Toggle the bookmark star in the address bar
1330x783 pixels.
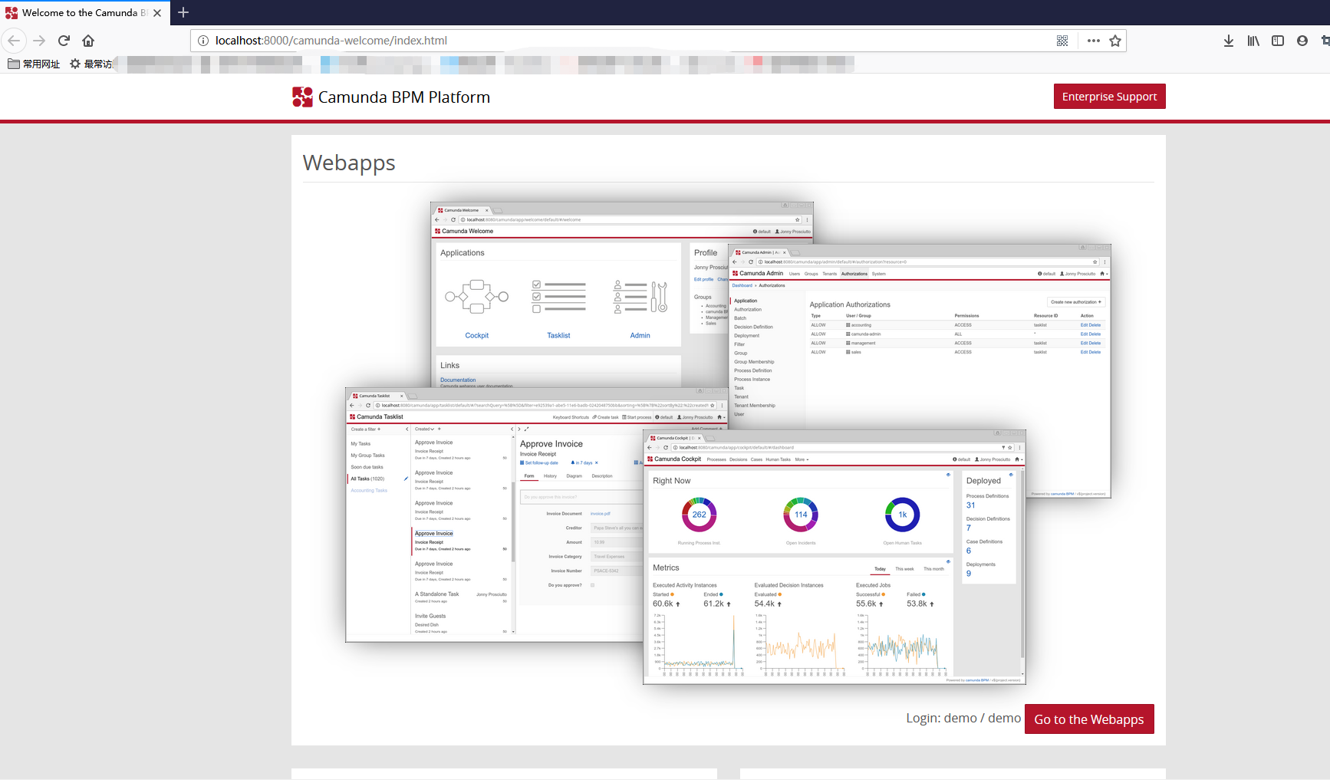tap(1116, 40)
